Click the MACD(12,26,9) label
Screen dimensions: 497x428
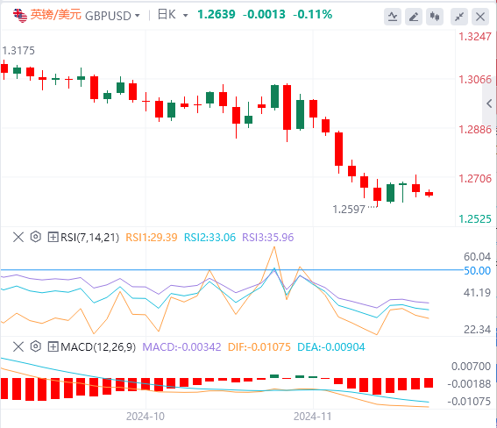pyautogui.click(x=98, y=346)
